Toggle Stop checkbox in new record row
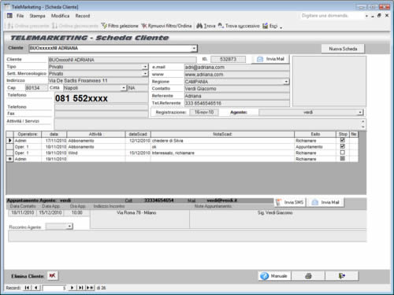Image resolution: width=394 pixels, height=295 pixels. (x=343, y=158)
